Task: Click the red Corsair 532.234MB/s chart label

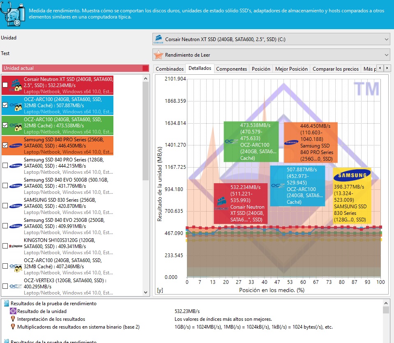Action: pos(240,203)
